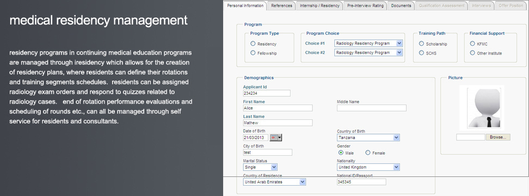Click the Middle Name input field
529x196 pixels.
point(372,108)
